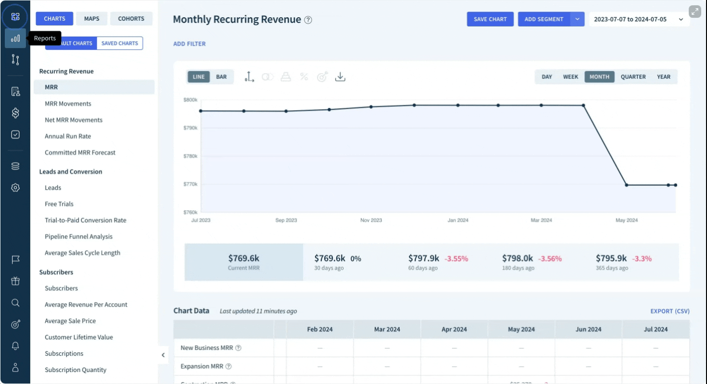This screenshot has width=707, height=384.
Task: Collapse the charts sidebar panel
Action: click(163, 355)
